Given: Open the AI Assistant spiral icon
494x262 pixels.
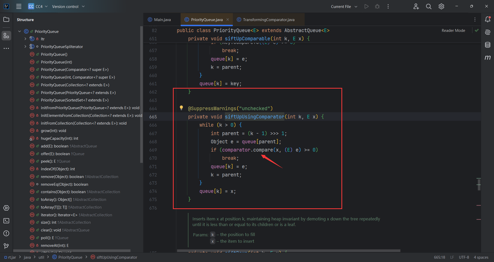Looking at the screenshot, I should pyautogui.click(x=488, y=32).
